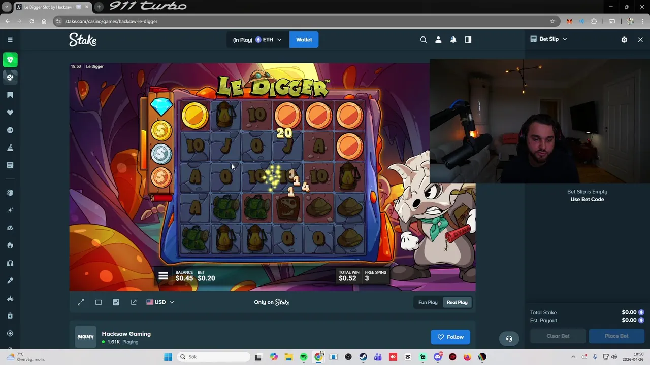650x365 pixels.
Task: Open the user profile icon
Action: click(x=438, y=40)
